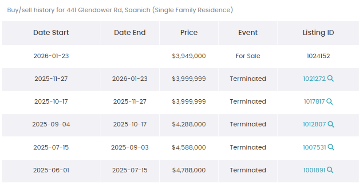Click magnifier icon beside listing 1021272
This screenshot has height=184, width=361.
[331, 79]
